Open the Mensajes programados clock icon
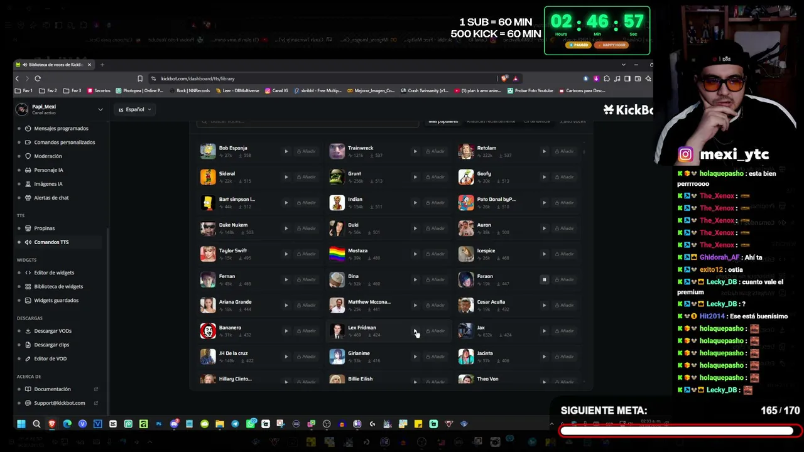Image resolution: width=804 pixels, height=452 pixels. pos(28,128)
